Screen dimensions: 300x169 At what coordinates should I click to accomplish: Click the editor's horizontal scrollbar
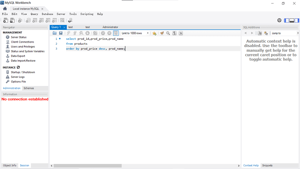88,166
